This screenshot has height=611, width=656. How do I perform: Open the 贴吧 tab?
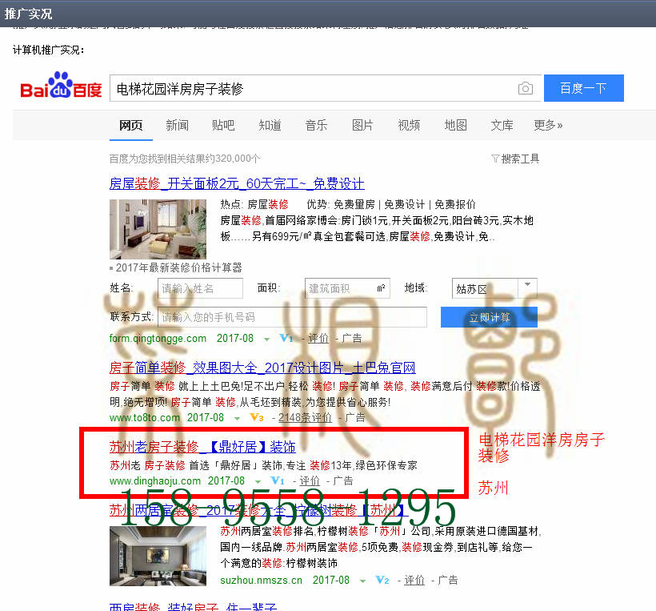(223, 125)
